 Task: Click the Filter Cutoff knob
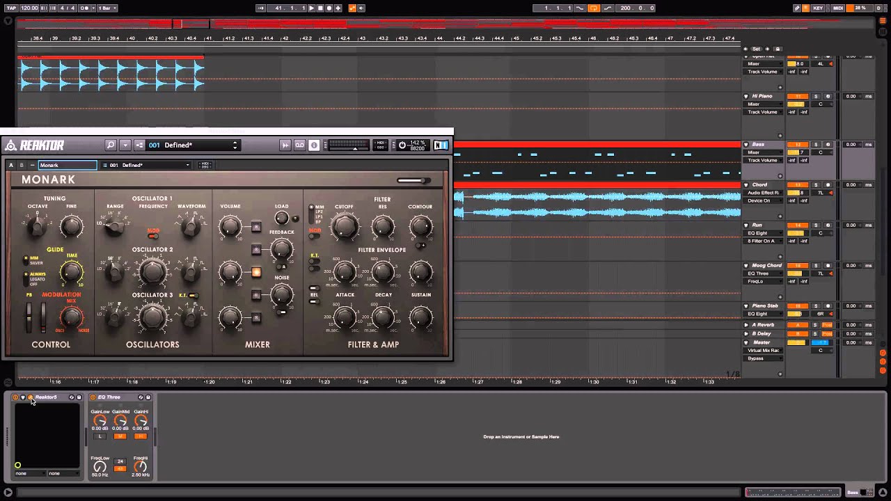tap(345, 226)
